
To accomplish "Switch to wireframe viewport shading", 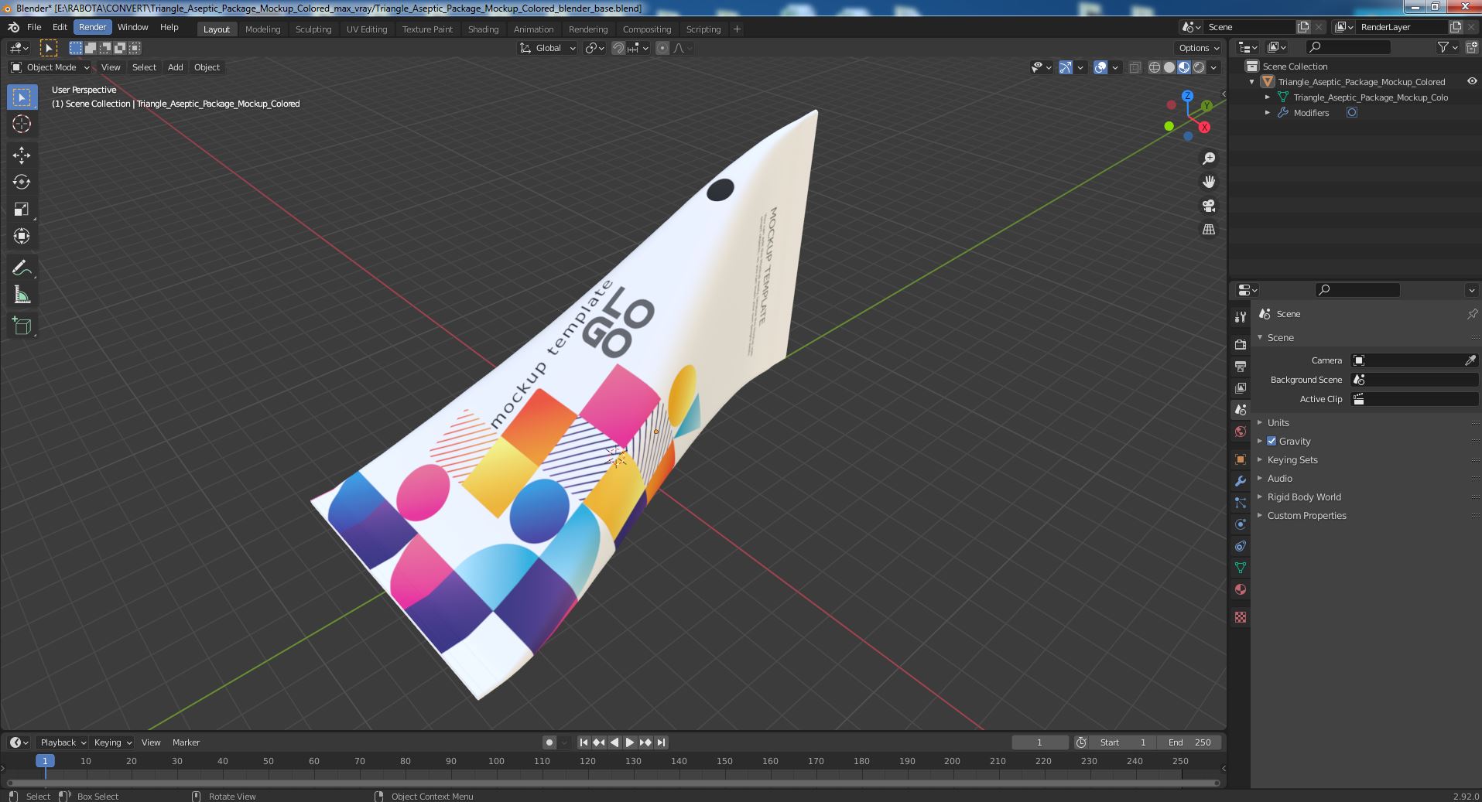I will click(1155, 67).
